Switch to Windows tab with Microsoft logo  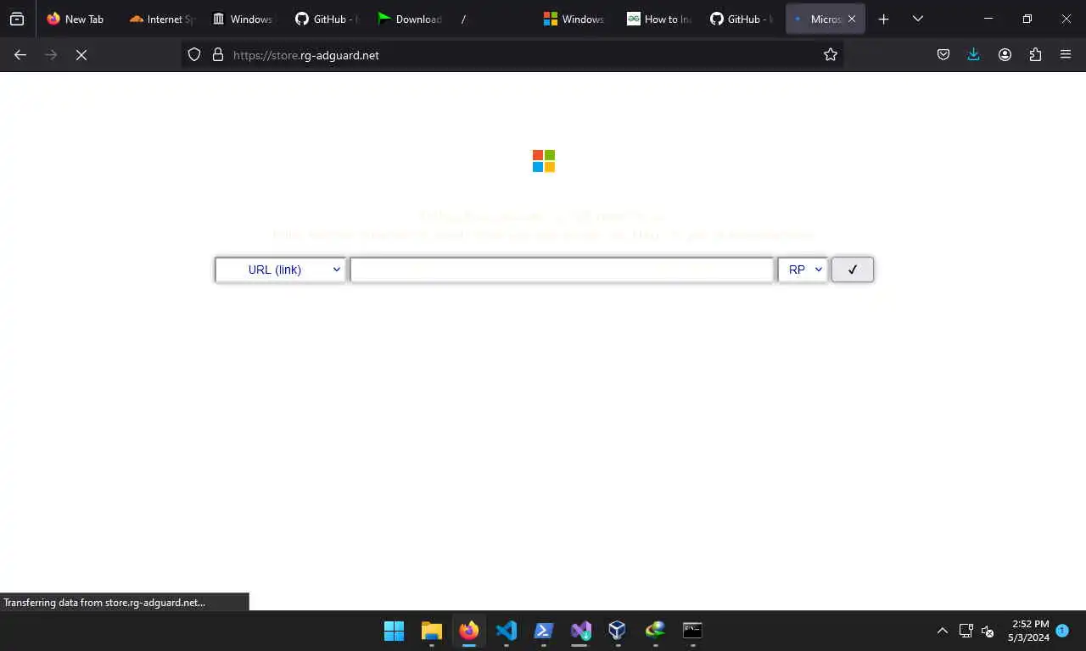[x=575, y=19]
